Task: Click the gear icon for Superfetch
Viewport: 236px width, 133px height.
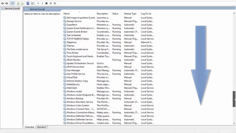Action: [65, 25]
